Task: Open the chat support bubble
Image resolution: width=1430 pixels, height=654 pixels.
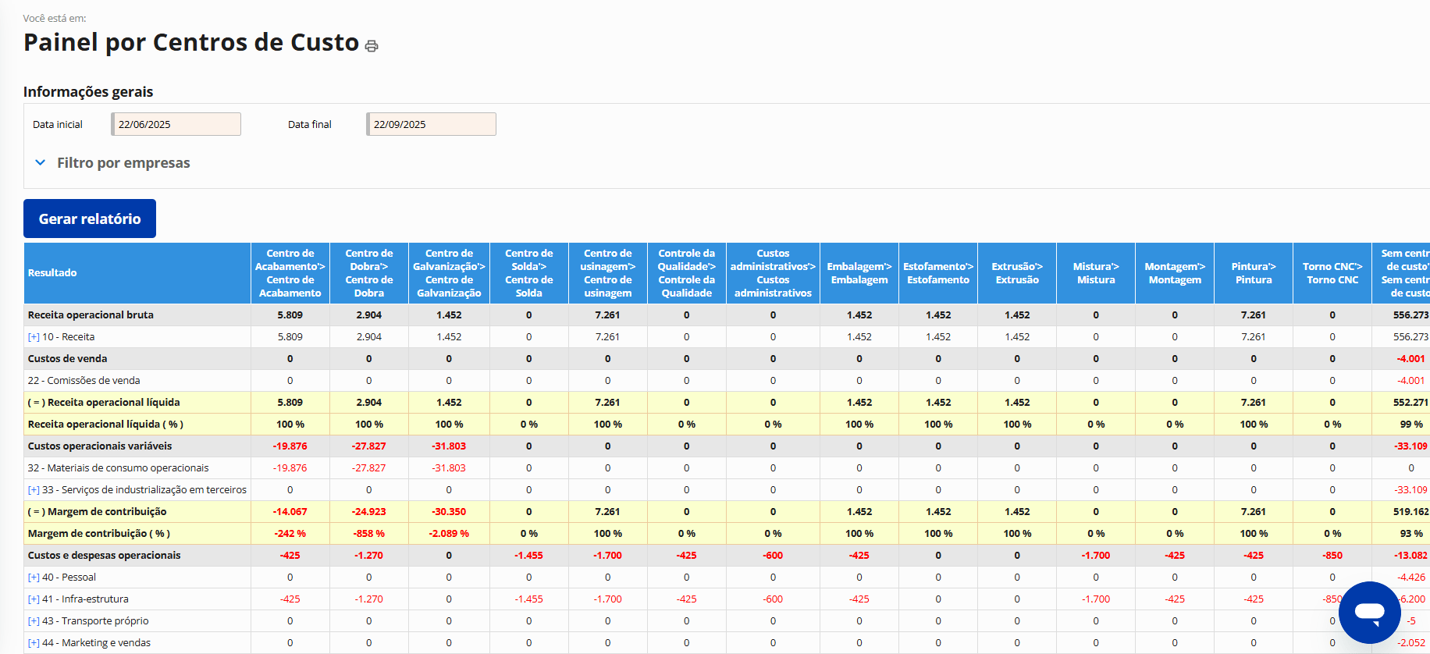Action: pos(1369,612)
